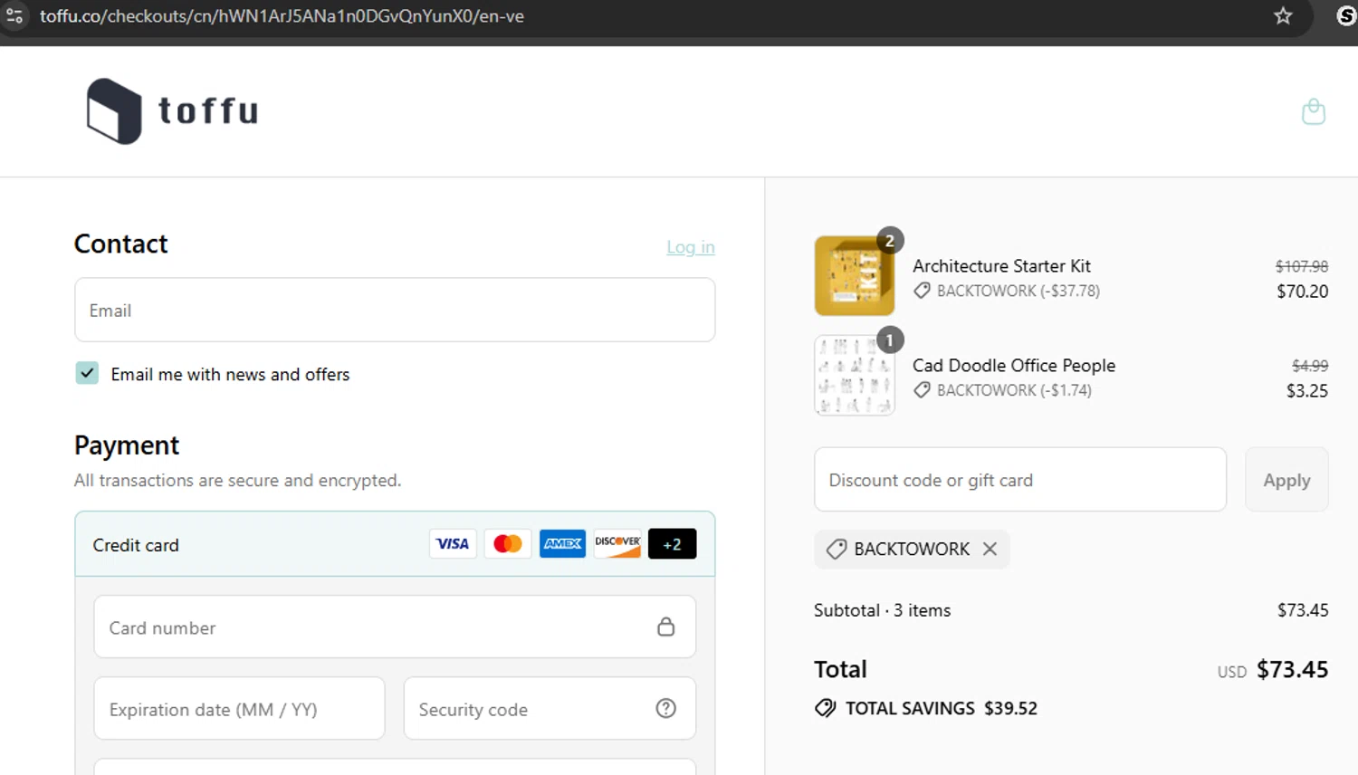The height and width of the screenshot is (775, 1358).
Task: Click the $3.25 discounted price
Action: pyautogui.click(x=1307, y=391)
